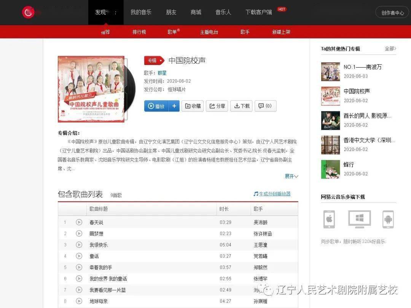Click song title 牵着我的手

[x=100, y=267]
